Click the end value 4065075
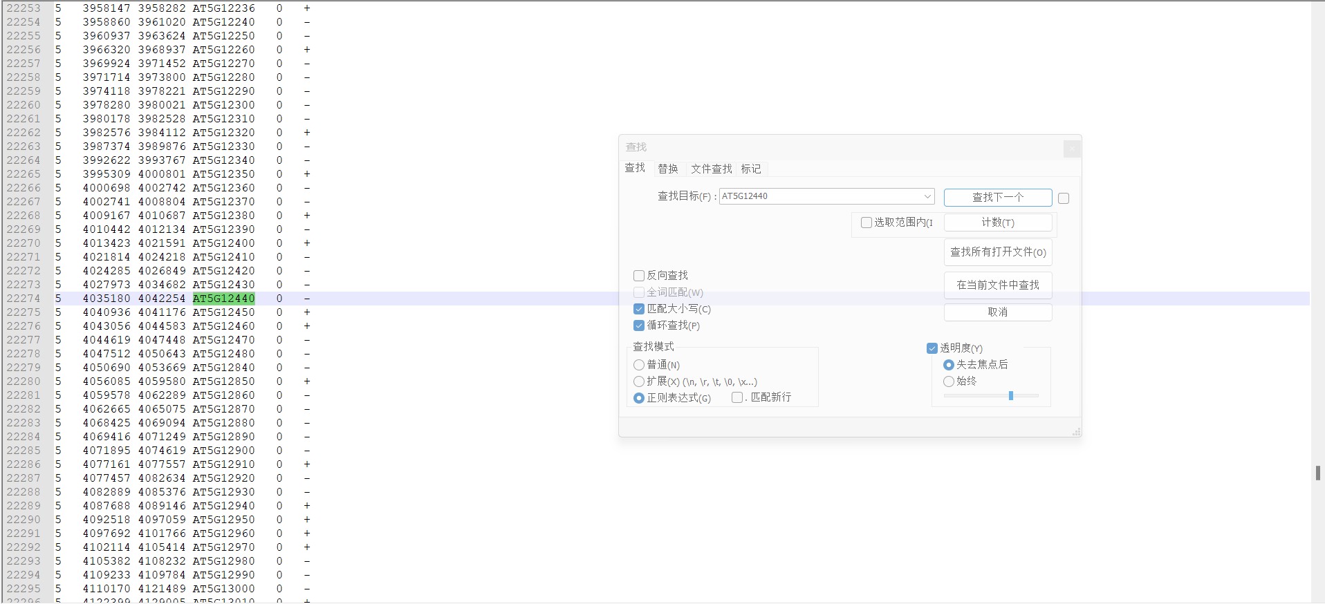 point(162,409)
